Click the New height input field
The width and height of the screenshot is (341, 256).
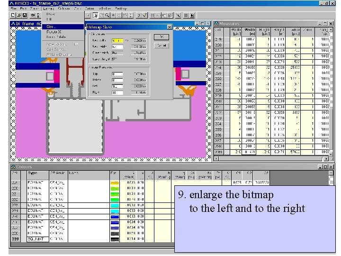[x=117, y=46]
